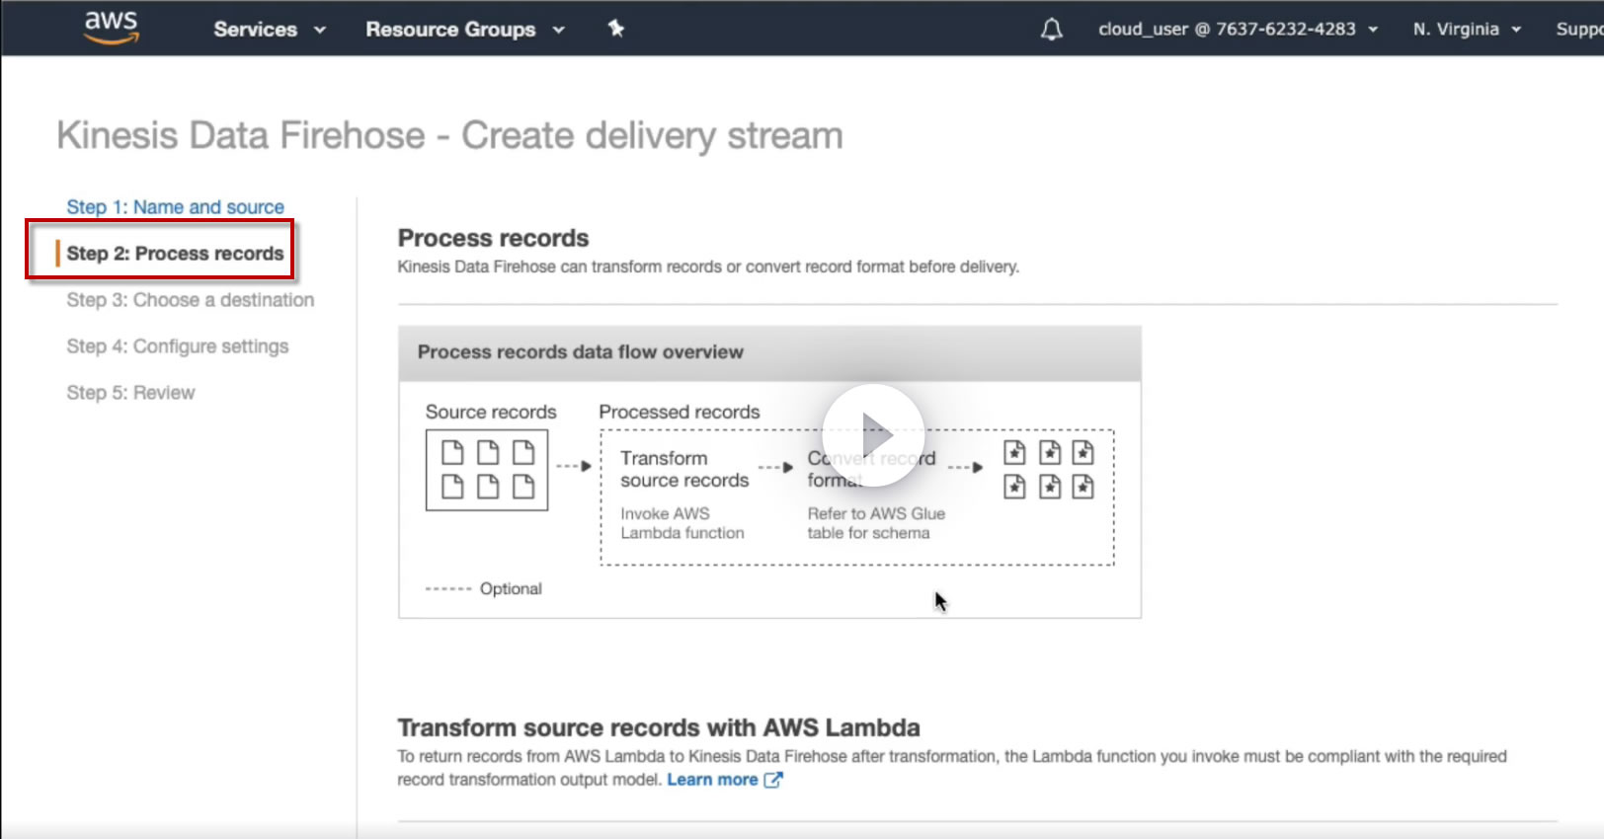Click the pin shortcuts icon
The image size is (1604, 839).
pos(616,29)
